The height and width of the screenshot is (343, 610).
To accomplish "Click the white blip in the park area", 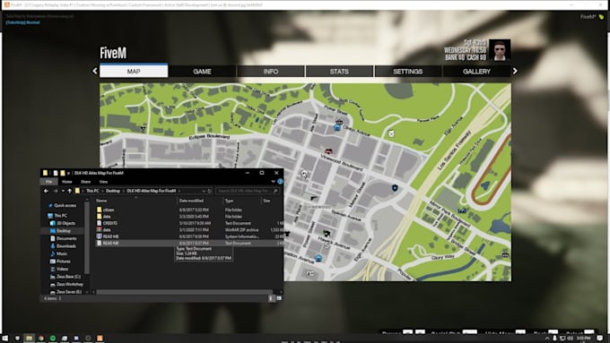I will [391, 133].
